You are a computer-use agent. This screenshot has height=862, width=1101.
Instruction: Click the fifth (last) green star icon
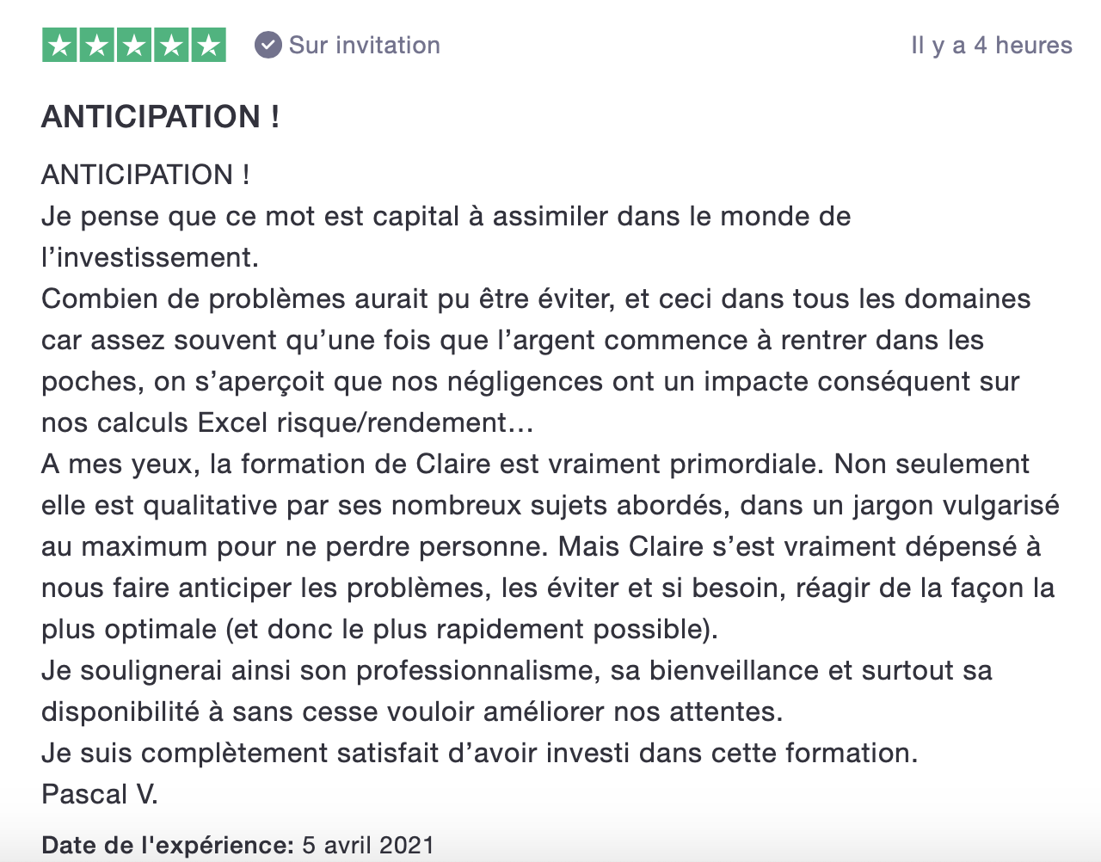(x=208, y=46)
